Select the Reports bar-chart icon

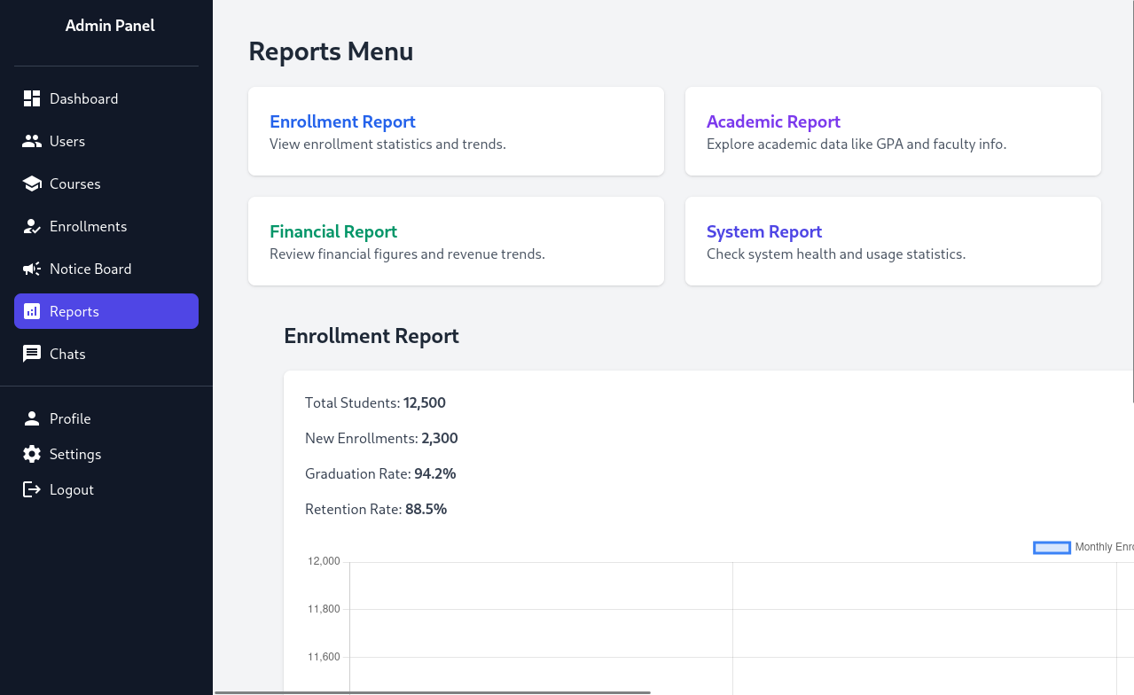(x=32, y=311)
